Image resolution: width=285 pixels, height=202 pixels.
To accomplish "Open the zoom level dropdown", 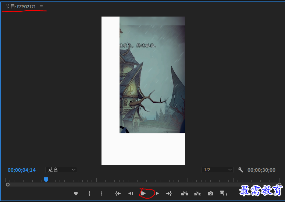I will tap(61, 170).
